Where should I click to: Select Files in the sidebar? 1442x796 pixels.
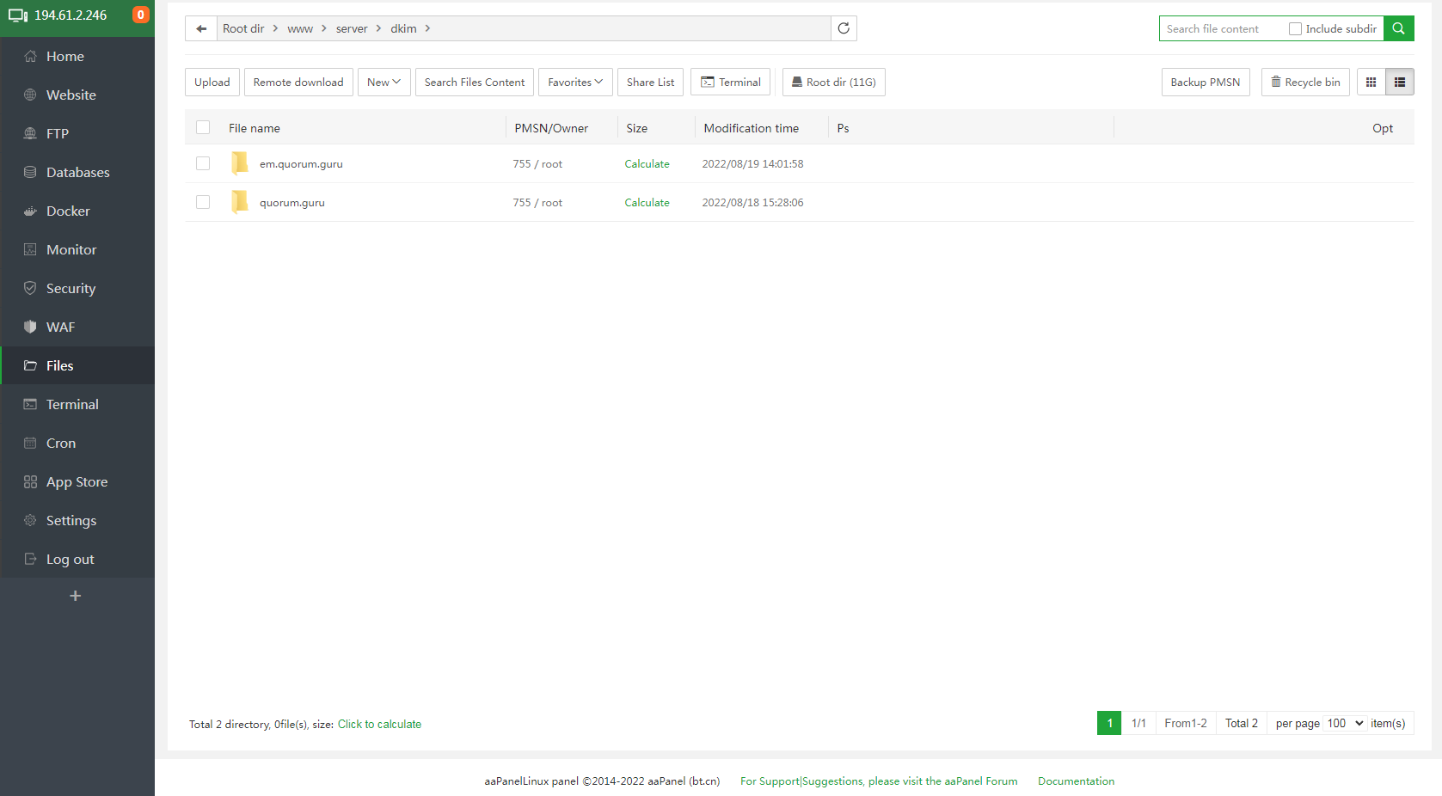coord(77,365)
